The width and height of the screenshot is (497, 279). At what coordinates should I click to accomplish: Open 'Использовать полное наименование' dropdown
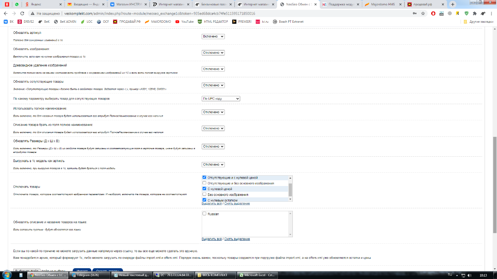click(x=213, y=112)
